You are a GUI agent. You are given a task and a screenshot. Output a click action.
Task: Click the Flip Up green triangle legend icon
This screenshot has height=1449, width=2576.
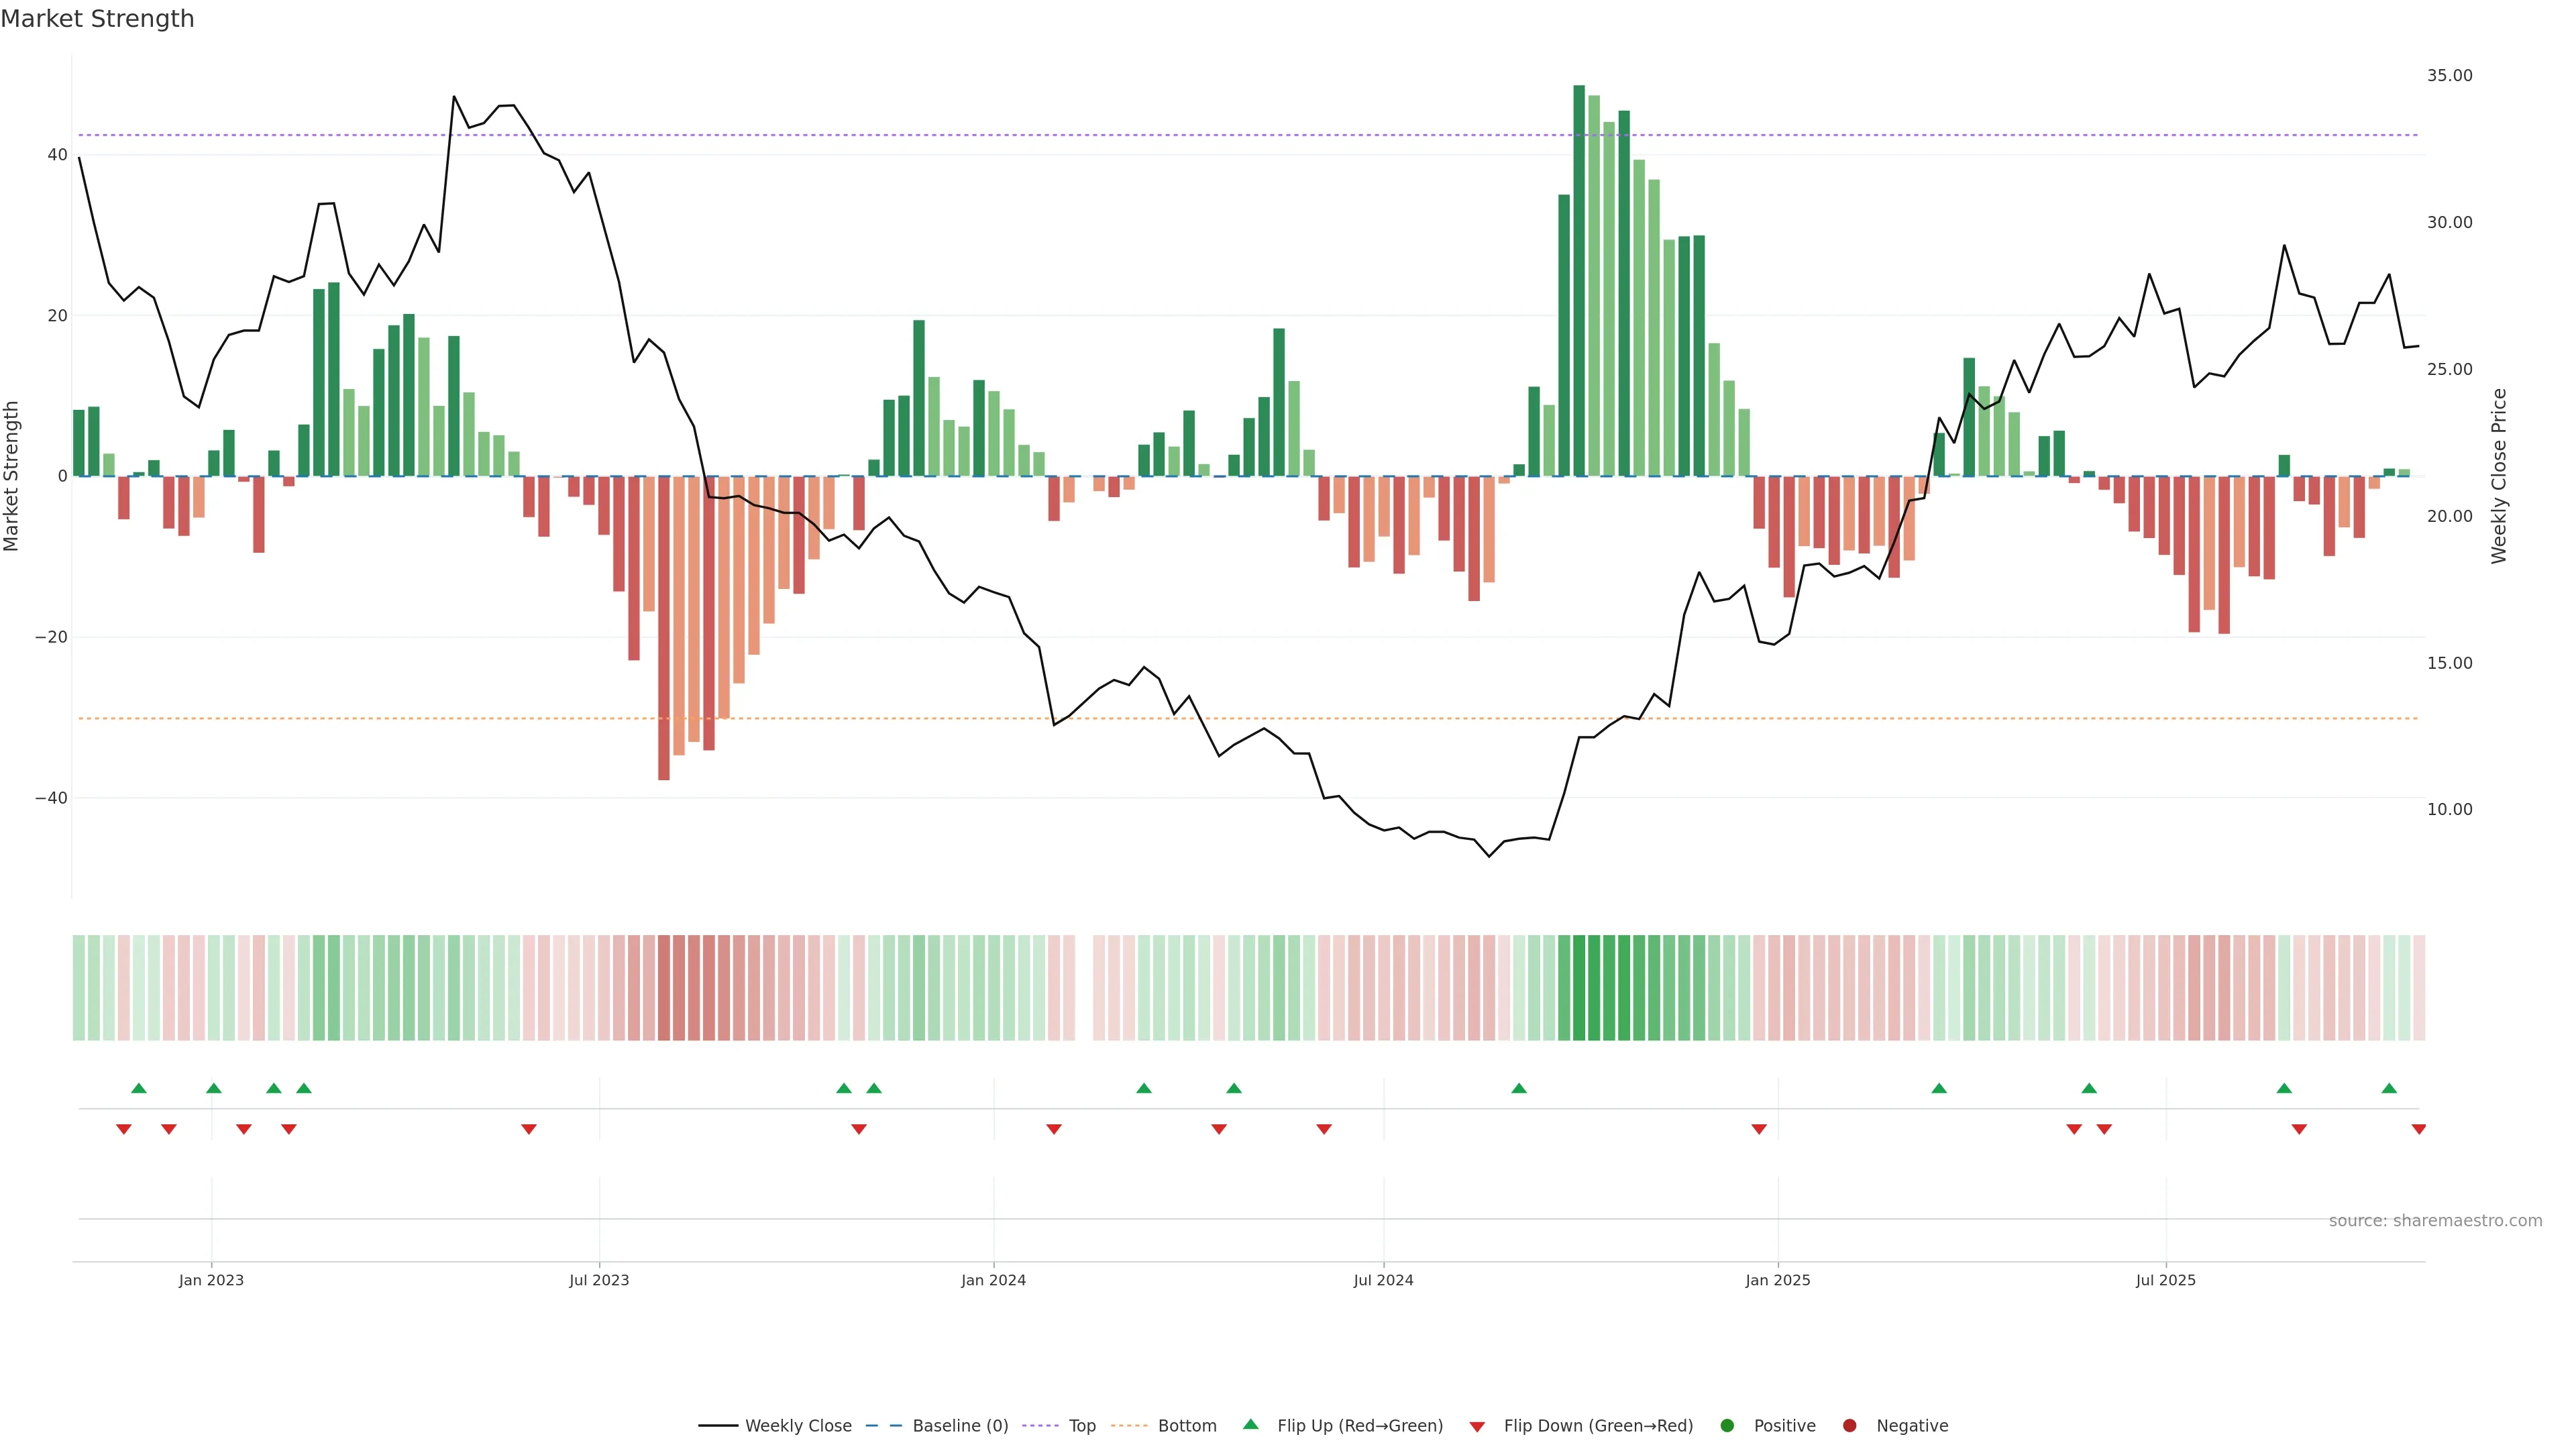pyautogui.click(x=1250, y=1424)
